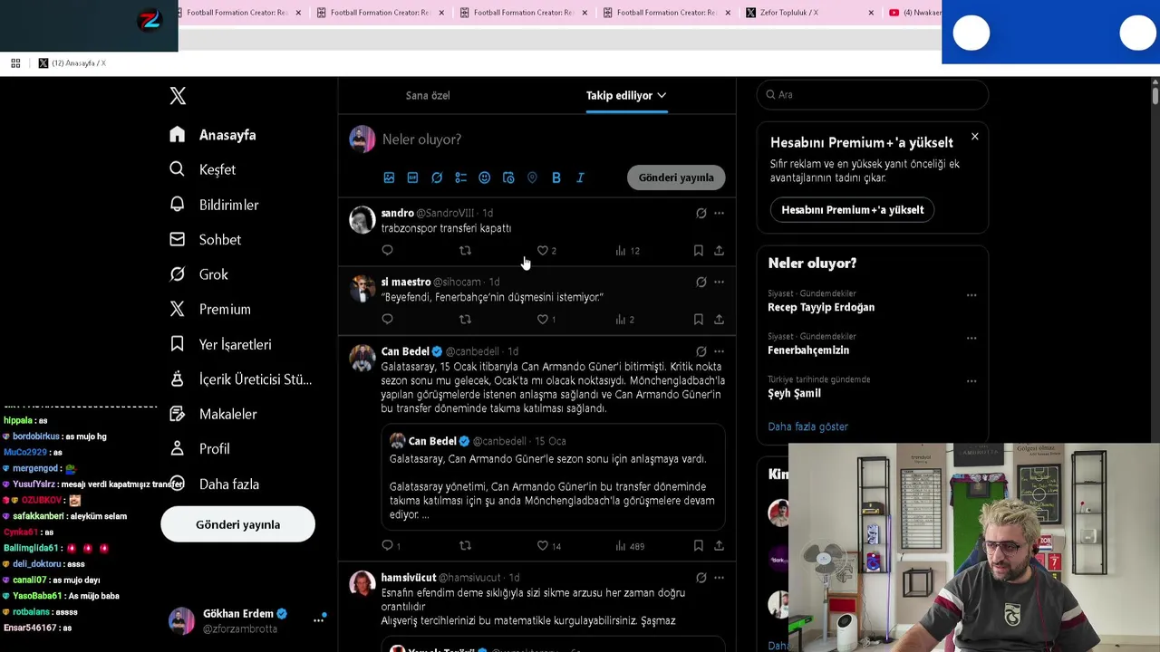This screenshot has width=1160, height=652.
Task: Open Profil page
Action: coord(200,448)
